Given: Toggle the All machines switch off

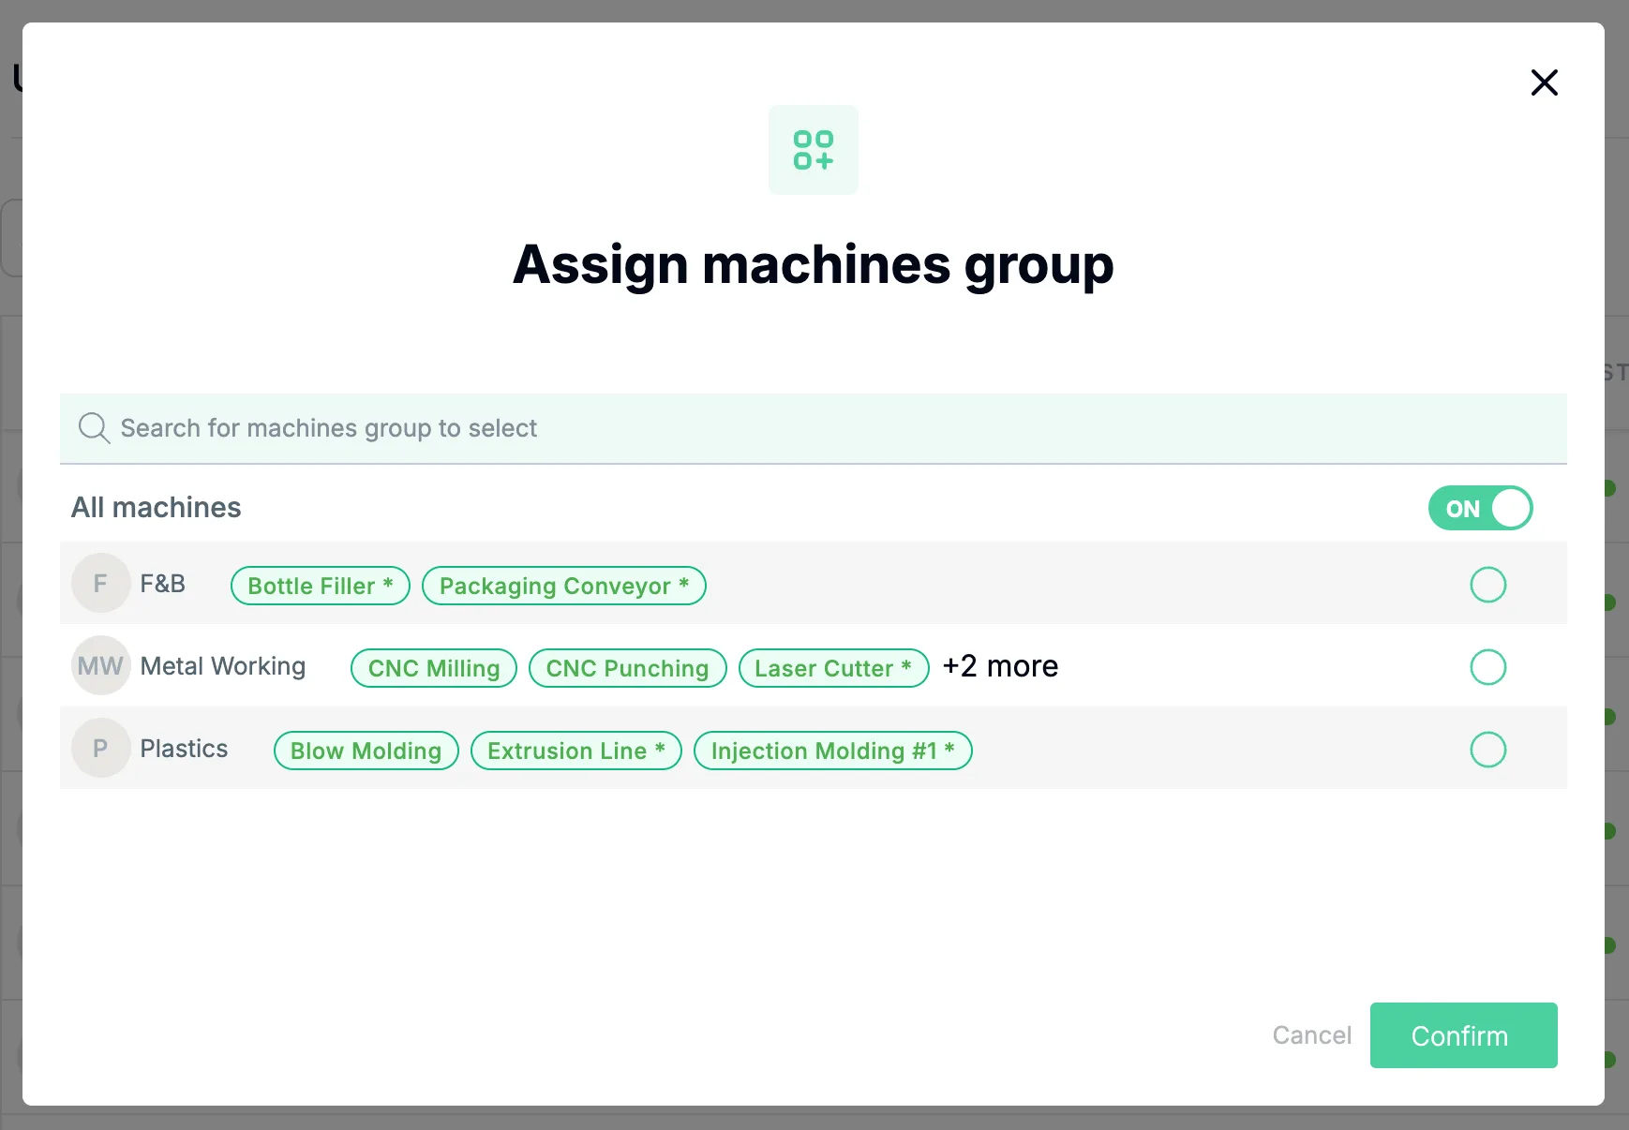Looking at the screenshot, I should click(1480, 508).
